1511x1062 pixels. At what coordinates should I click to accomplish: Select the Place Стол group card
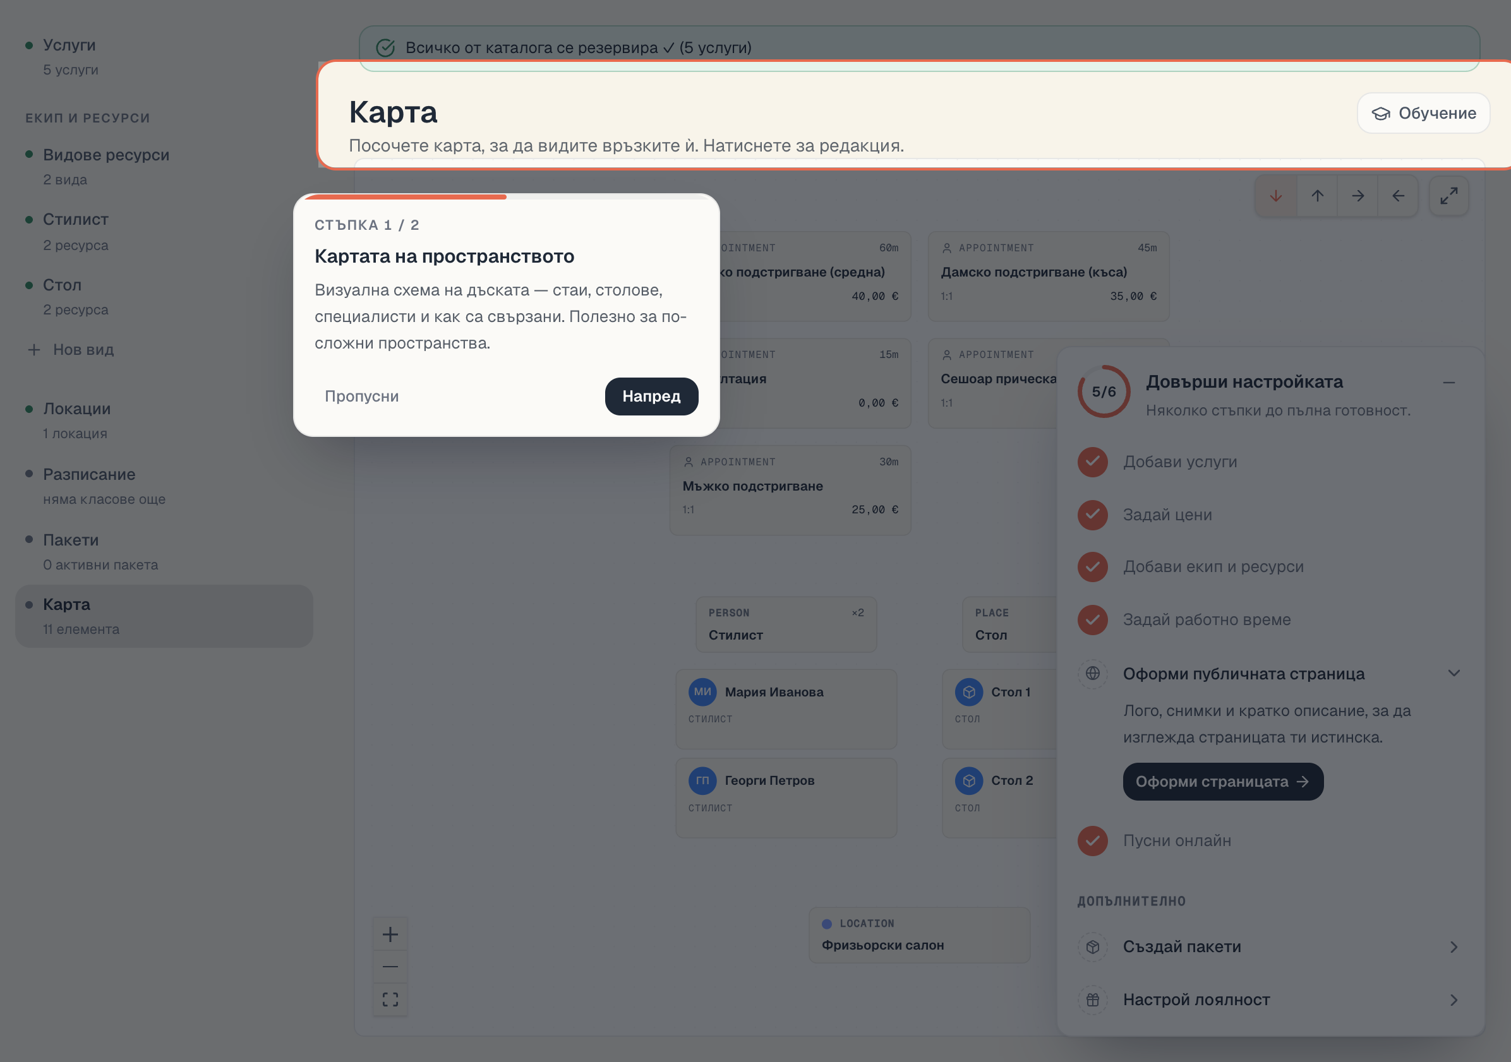1009,624
